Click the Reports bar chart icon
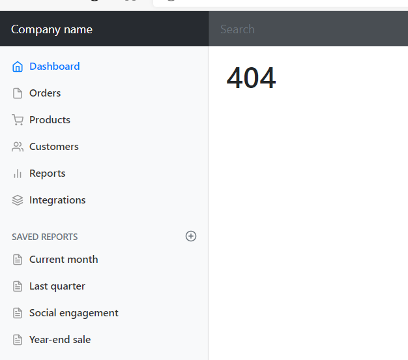The width and height of the screenshot is (408, 360). pos(18,173)
